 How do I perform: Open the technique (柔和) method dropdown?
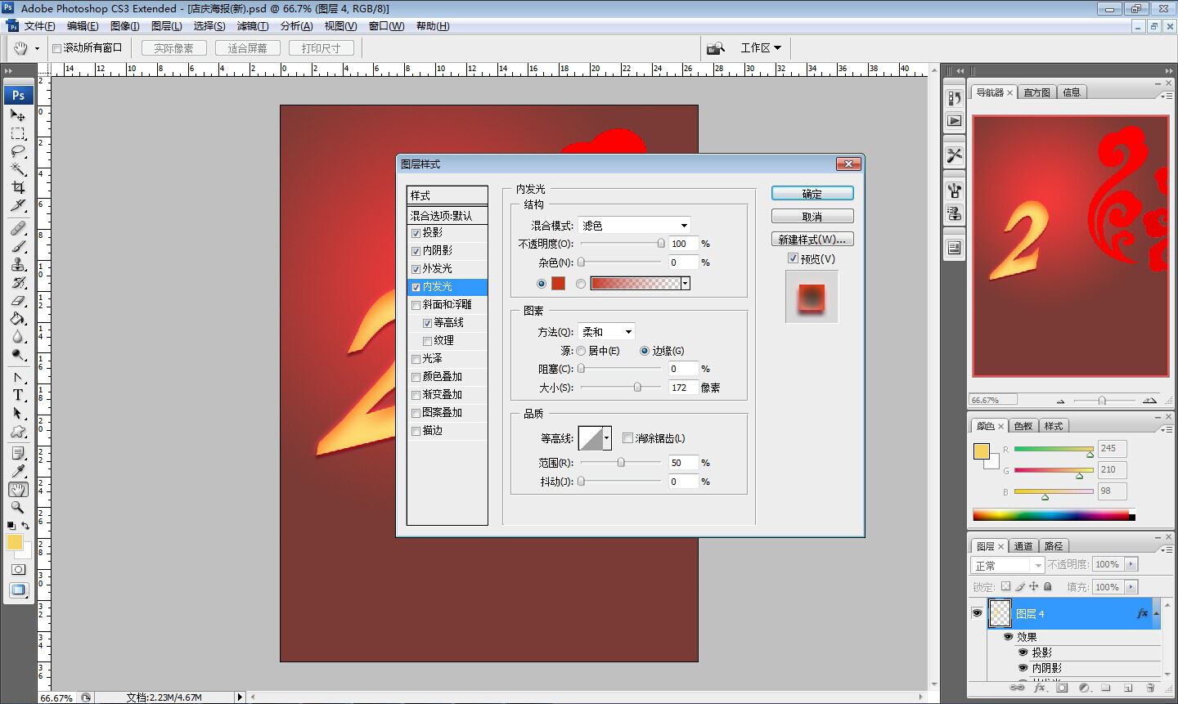[606, 331]
